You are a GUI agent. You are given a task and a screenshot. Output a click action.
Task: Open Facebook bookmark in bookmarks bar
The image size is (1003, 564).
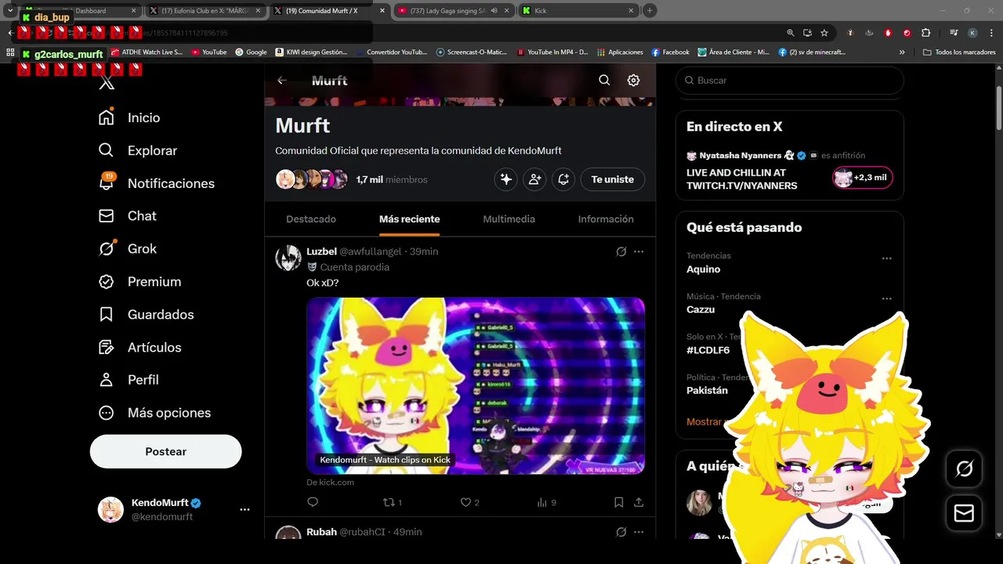tap(671, 52)
